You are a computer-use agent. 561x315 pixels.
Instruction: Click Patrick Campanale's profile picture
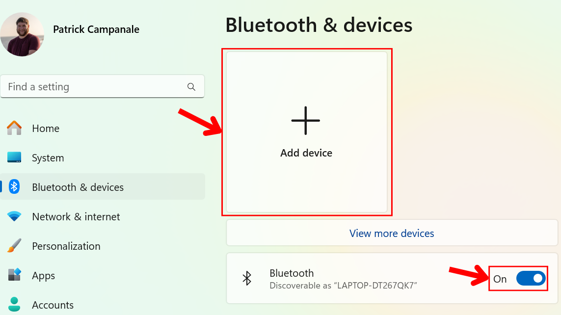pyautogui.click(x=23, y=33)
